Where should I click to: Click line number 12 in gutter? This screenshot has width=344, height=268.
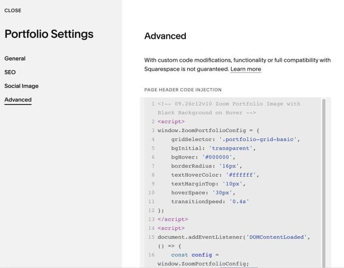pos(151,211)
